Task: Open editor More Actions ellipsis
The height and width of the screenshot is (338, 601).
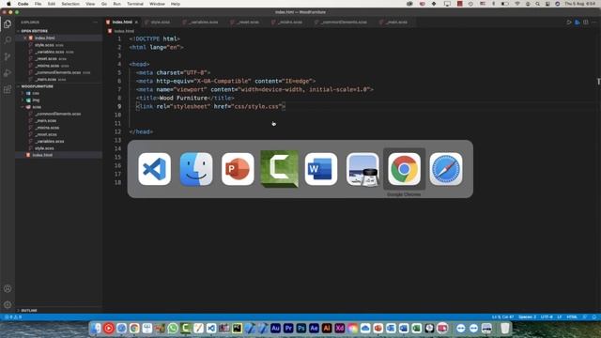Action: [x=594, y=23]
